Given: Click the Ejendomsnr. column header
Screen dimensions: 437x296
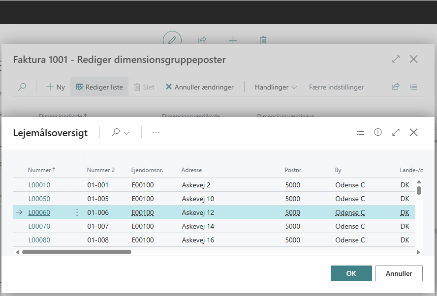Looking at the screenshot, I should point(147,170).
